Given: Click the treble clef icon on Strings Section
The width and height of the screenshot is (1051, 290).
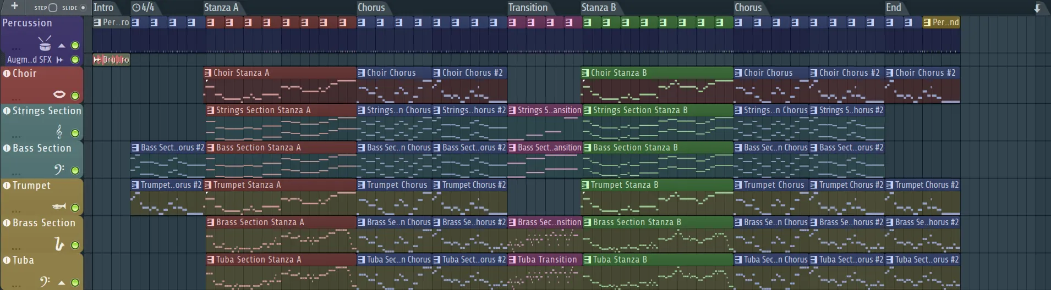Looking at the screenshot, I should (59, 132).
